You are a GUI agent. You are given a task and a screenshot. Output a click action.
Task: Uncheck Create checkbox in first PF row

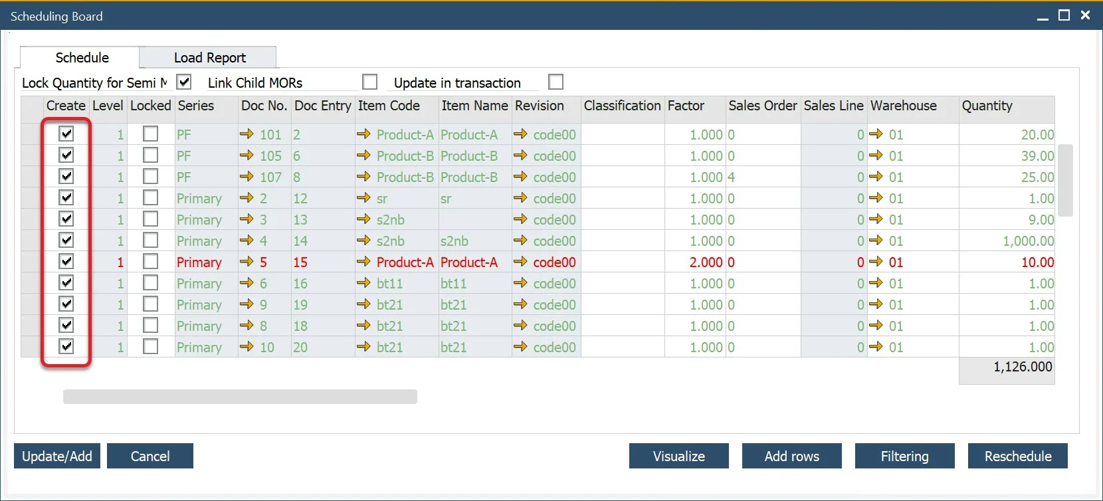pos(66,134)
